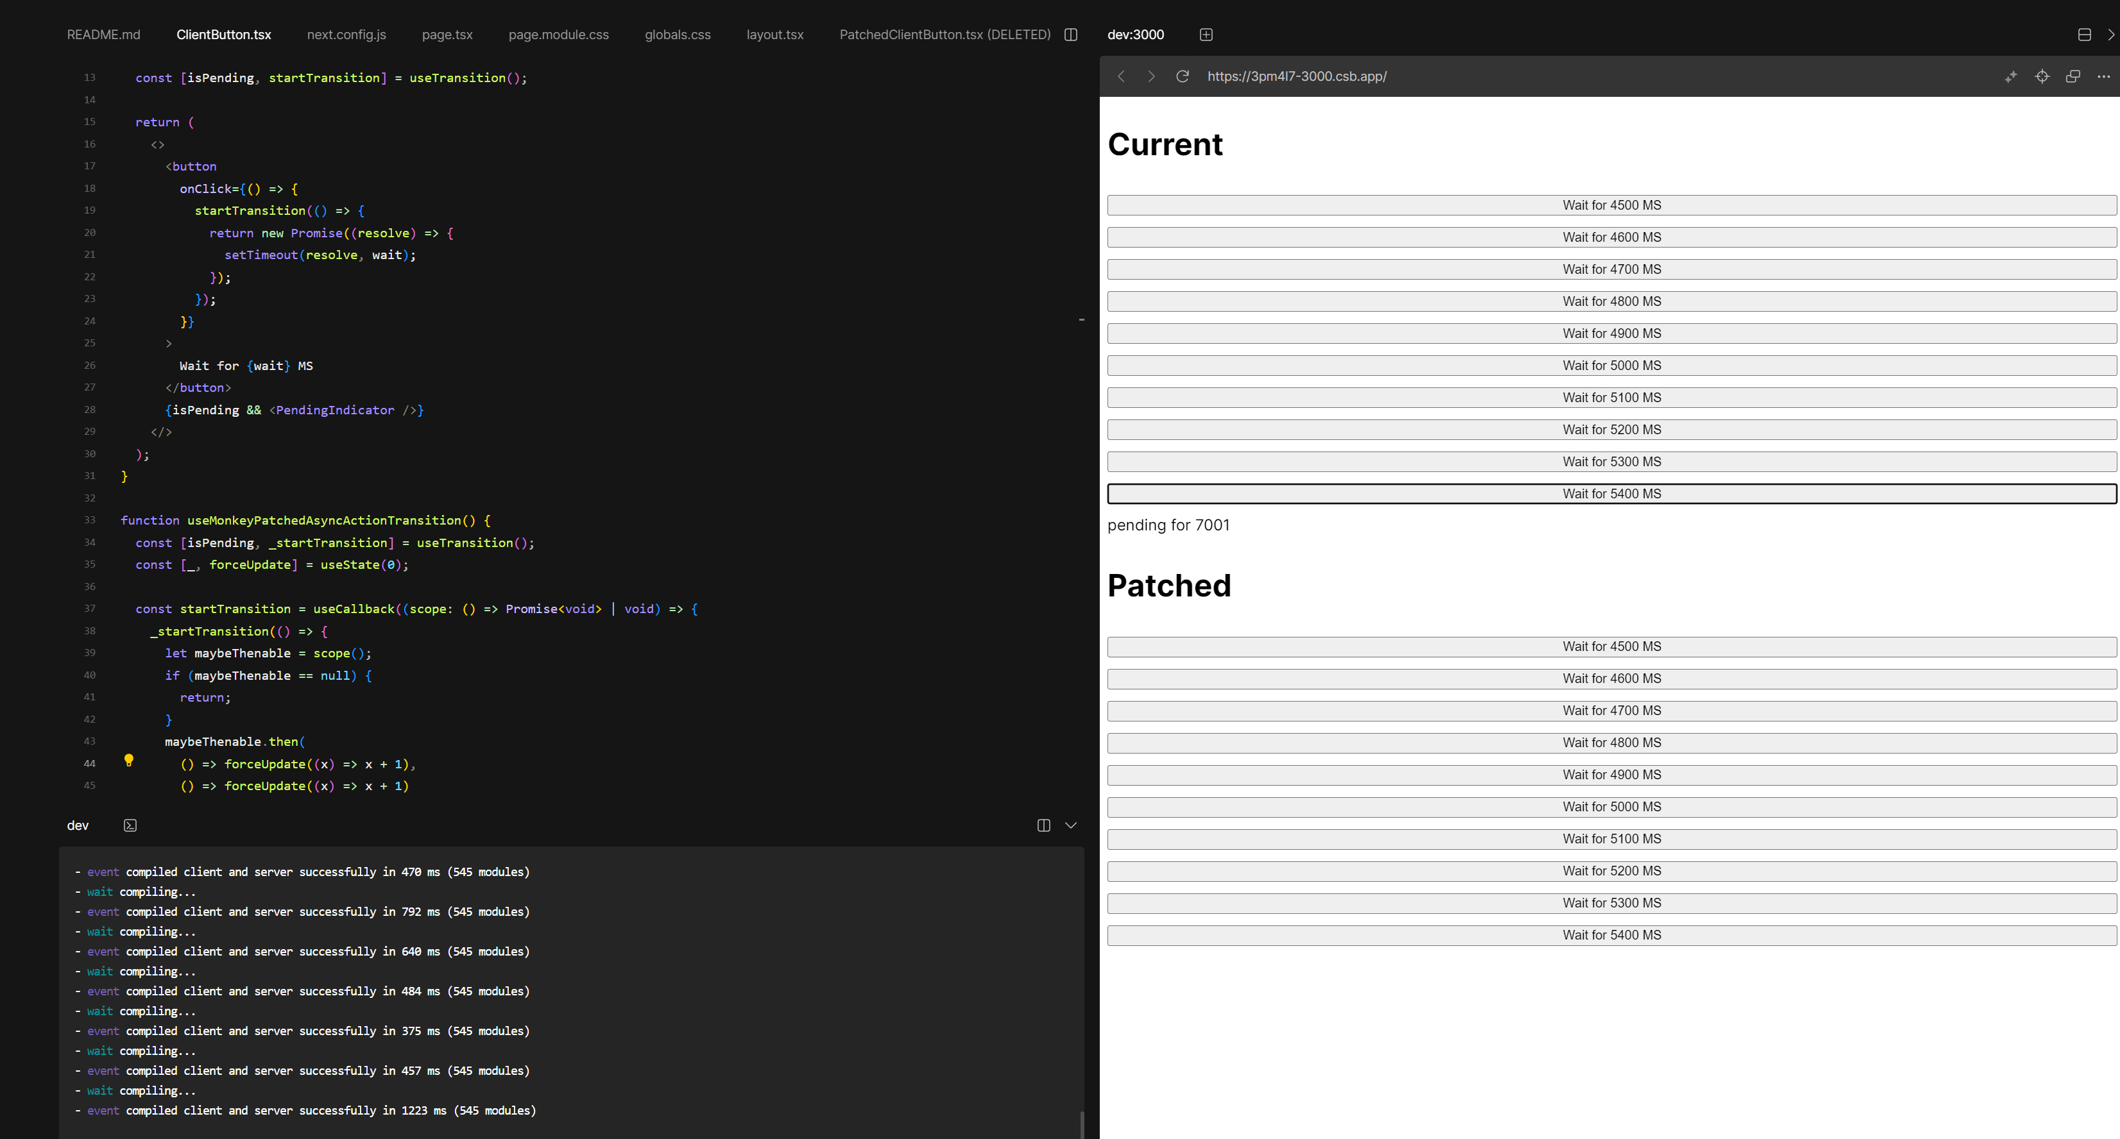Click the crosshair inspect icon in preview toolbar
Screen dimensions: 2120x1139
coord(2042,76)
